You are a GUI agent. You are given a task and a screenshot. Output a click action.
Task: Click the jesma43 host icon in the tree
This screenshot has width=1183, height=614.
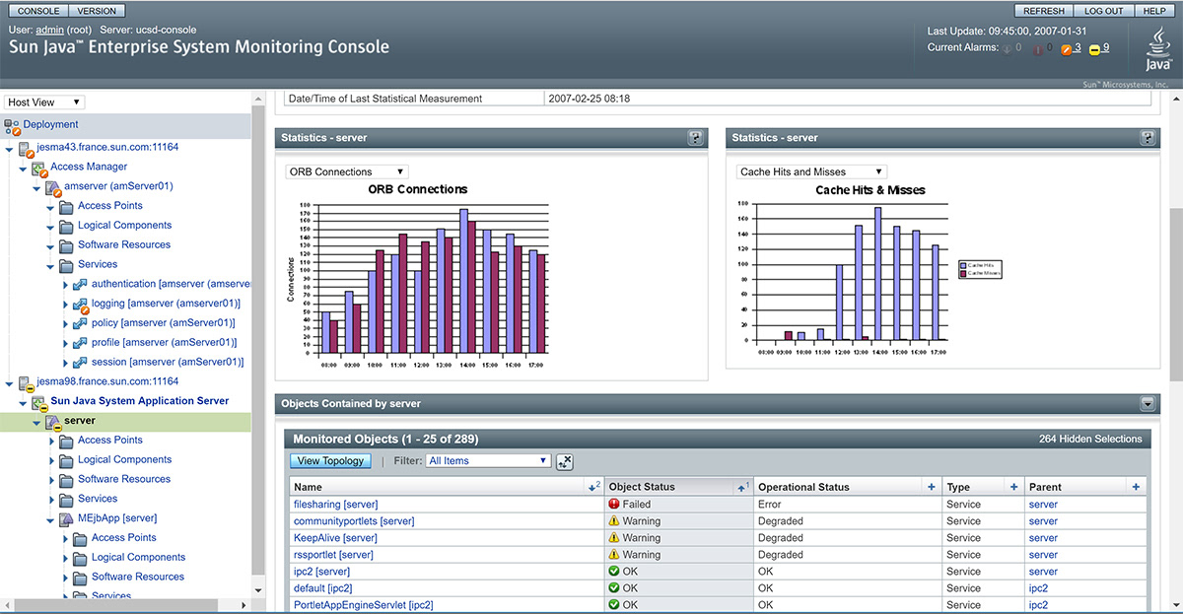coord(26,148)
